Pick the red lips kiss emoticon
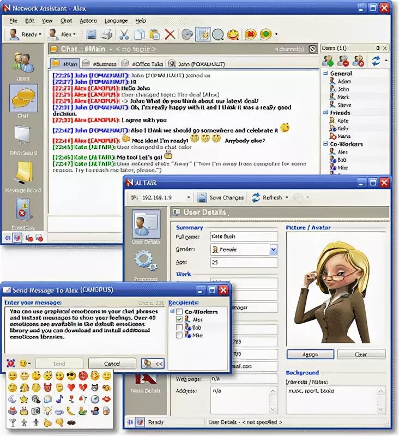 click(x=107, y=399)
